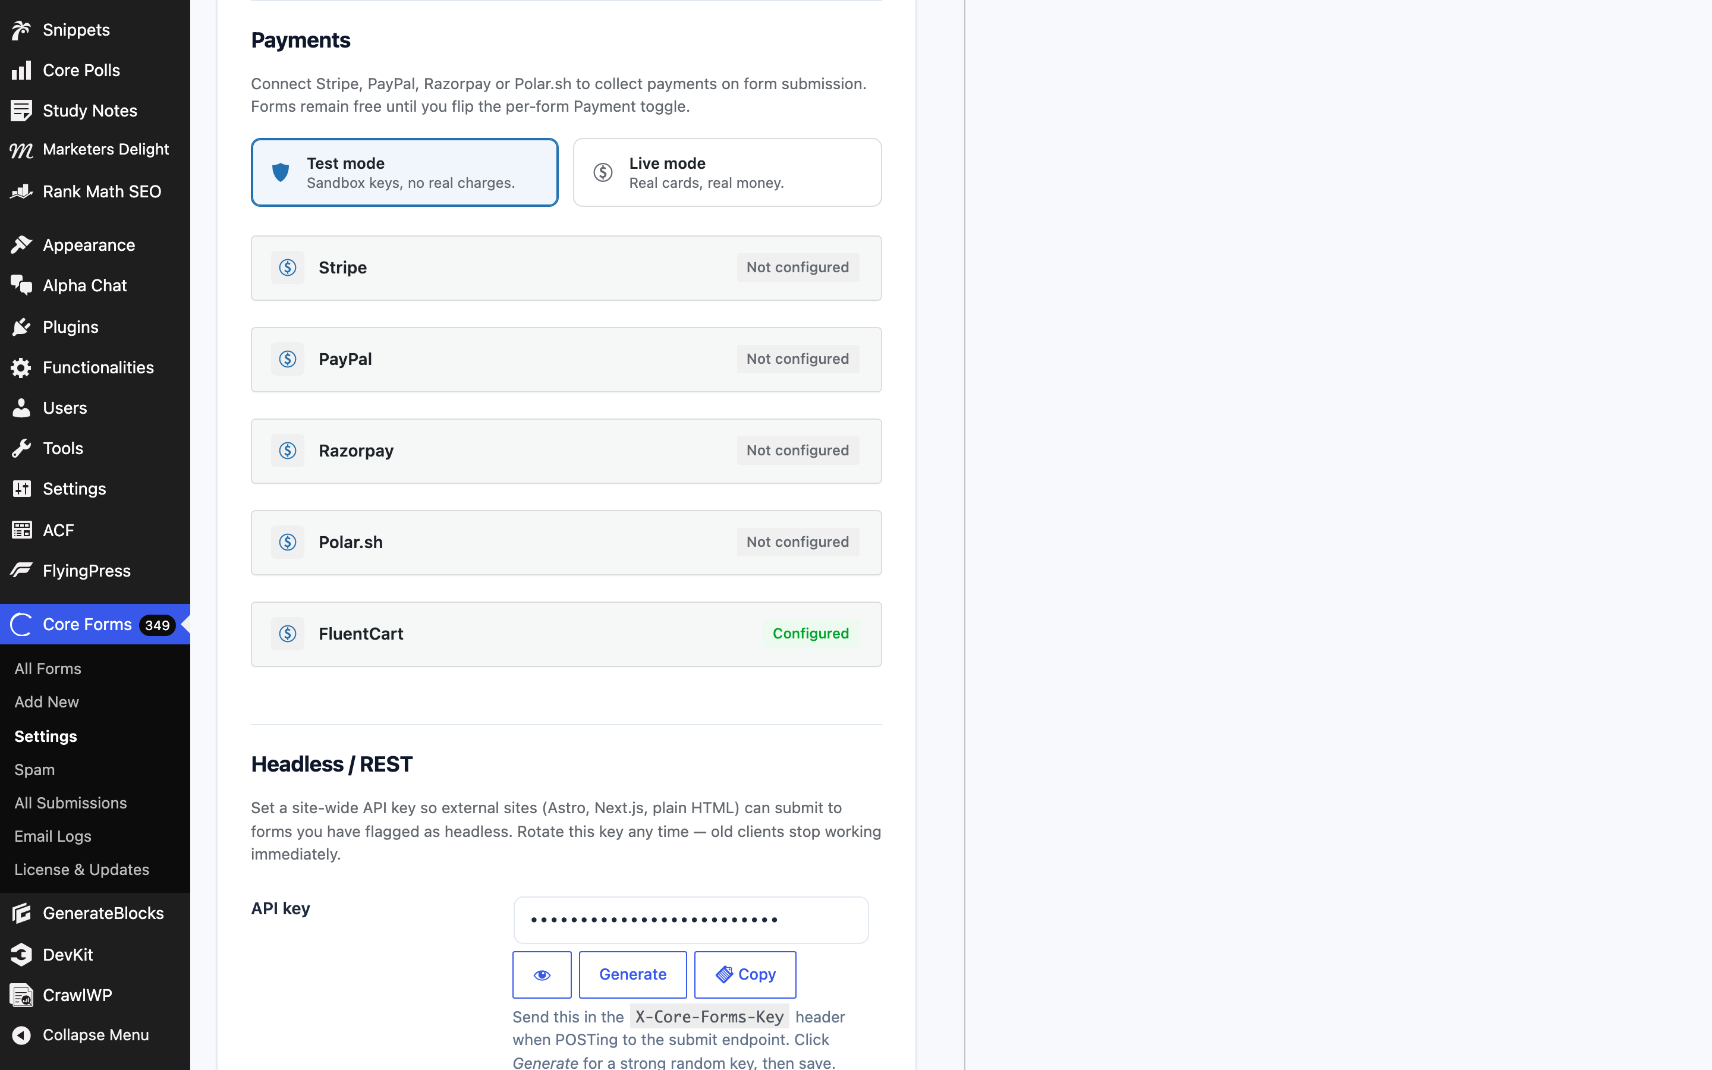Open Core Forms via its circular icon
Screen dimensions: 1712x1070
21,624
